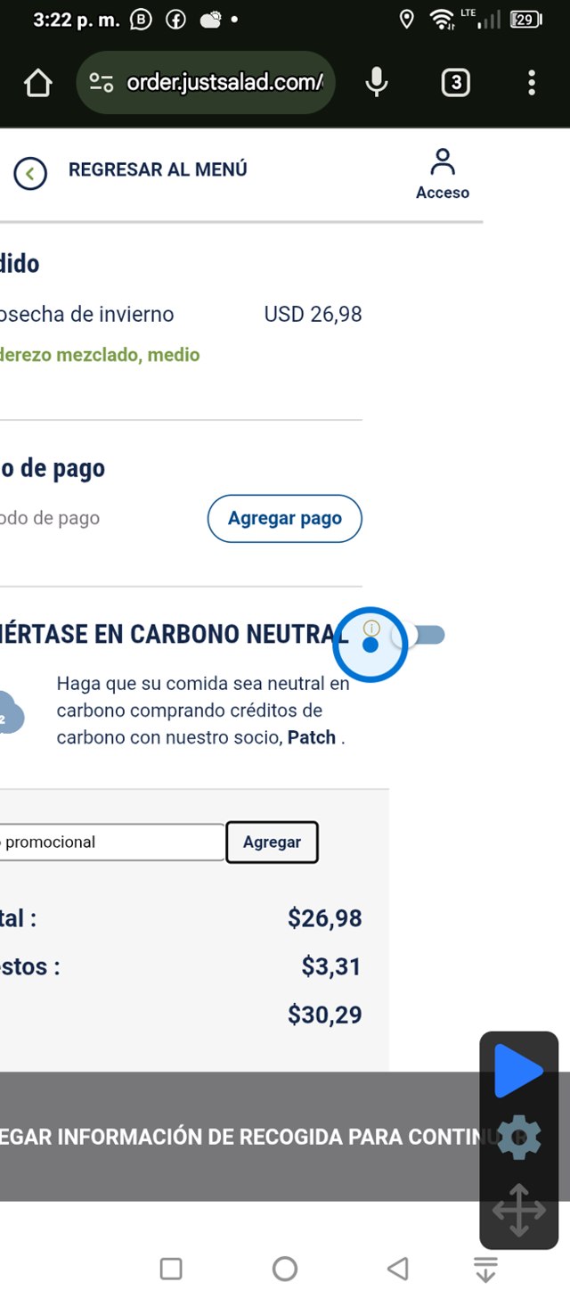The image size is (570, 1307).
Task: Tap the Android recent apps square
Action: tap(171, 1269)
